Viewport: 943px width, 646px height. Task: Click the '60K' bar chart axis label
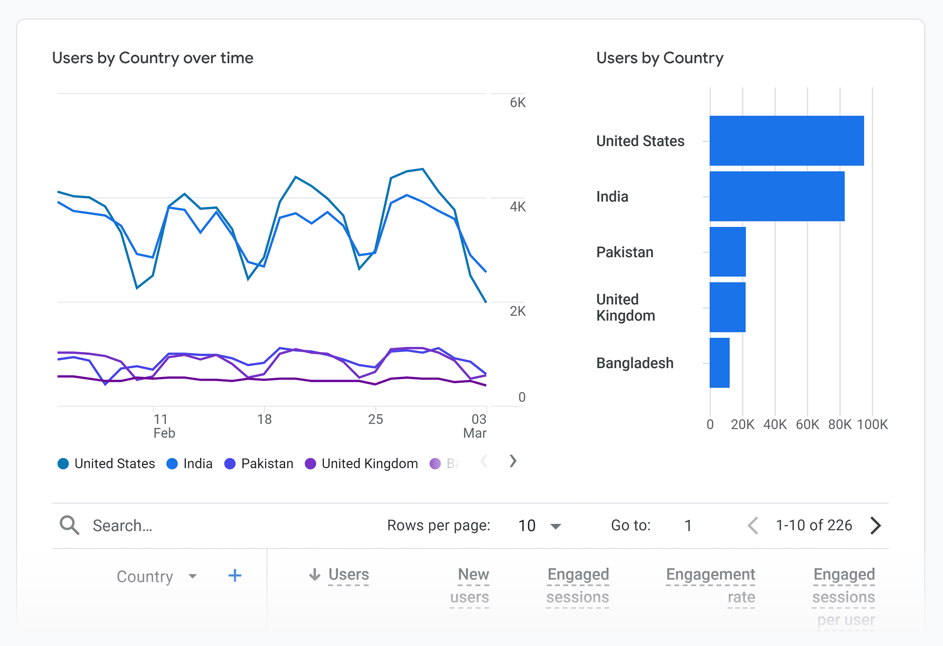[807, 425]
